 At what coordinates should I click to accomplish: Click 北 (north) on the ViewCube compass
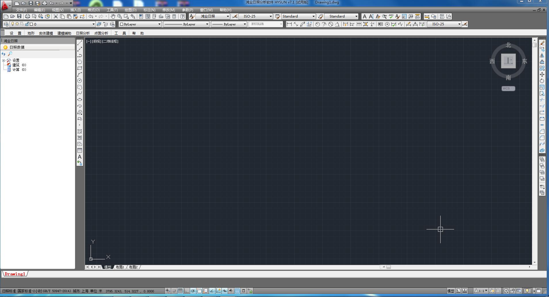(x=508, y=45)
